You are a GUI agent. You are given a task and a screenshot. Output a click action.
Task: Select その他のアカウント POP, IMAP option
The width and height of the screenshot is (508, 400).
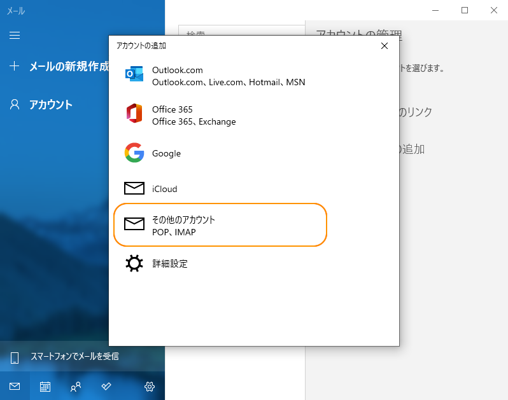(220, 225)
